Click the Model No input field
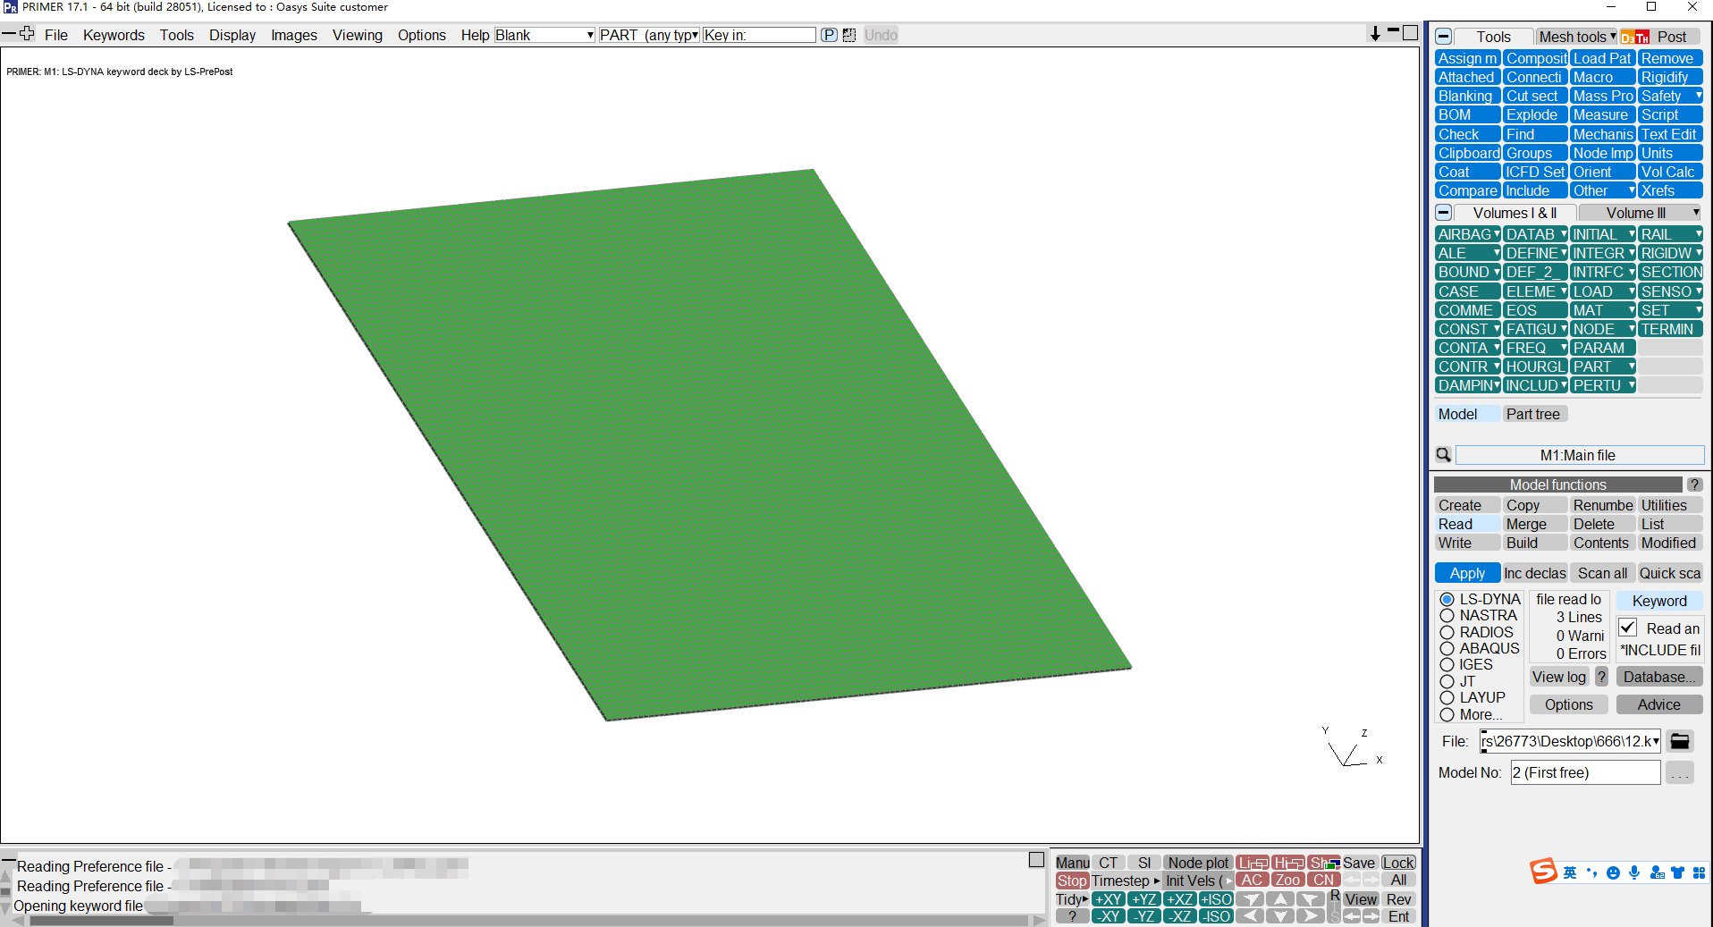Screen dimensions: 1713x927 pos(1586,772)
